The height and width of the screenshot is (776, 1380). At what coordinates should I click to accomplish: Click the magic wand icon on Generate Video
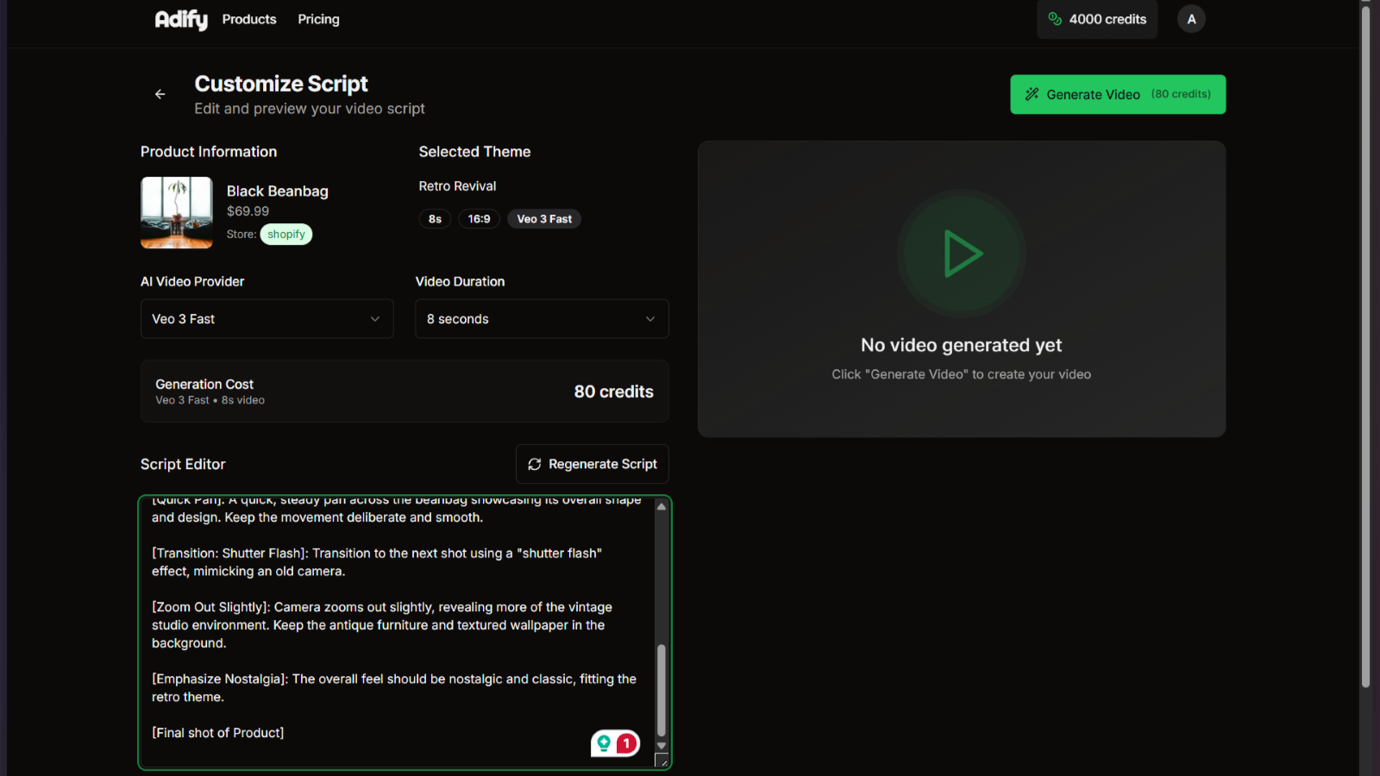click(1032, 94)
